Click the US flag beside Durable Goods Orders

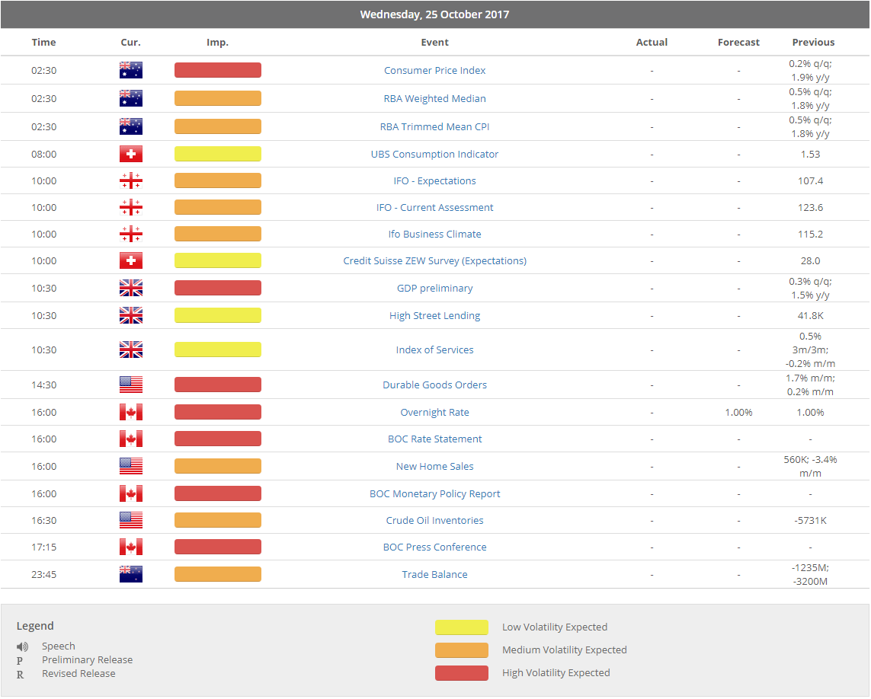click(130, 385)
